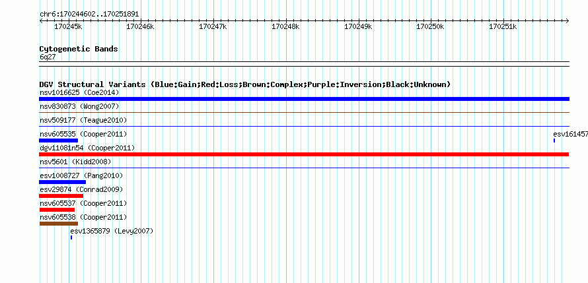Screen dimensions: 588x283
Task: Click the long red dgv11081n54 loss bar
Action: 304,154
